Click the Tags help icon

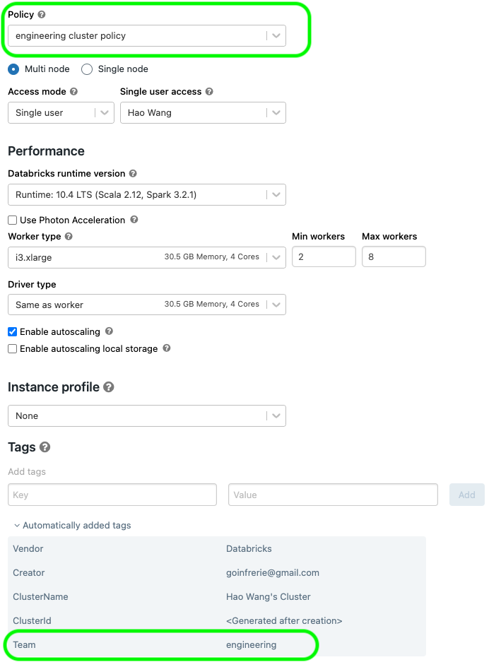click(x=45, y=447)
